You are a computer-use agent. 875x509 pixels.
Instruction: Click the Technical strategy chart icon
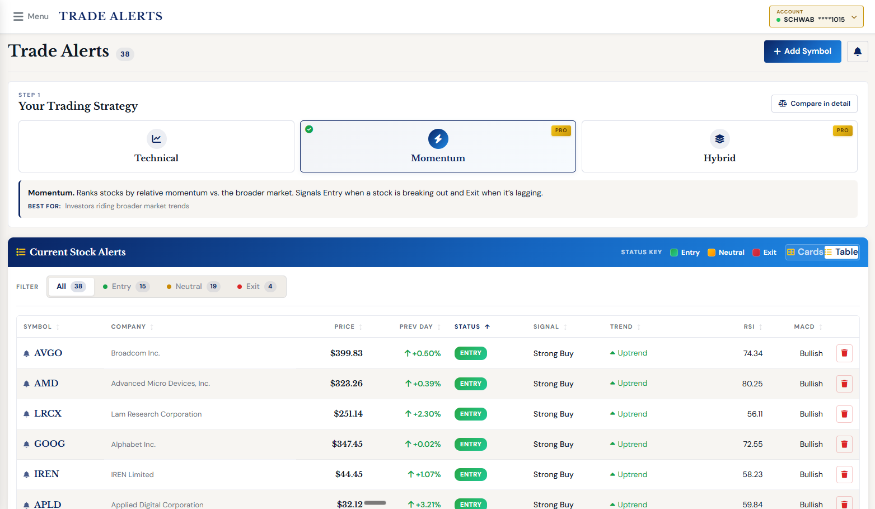(x=157, y=139)
